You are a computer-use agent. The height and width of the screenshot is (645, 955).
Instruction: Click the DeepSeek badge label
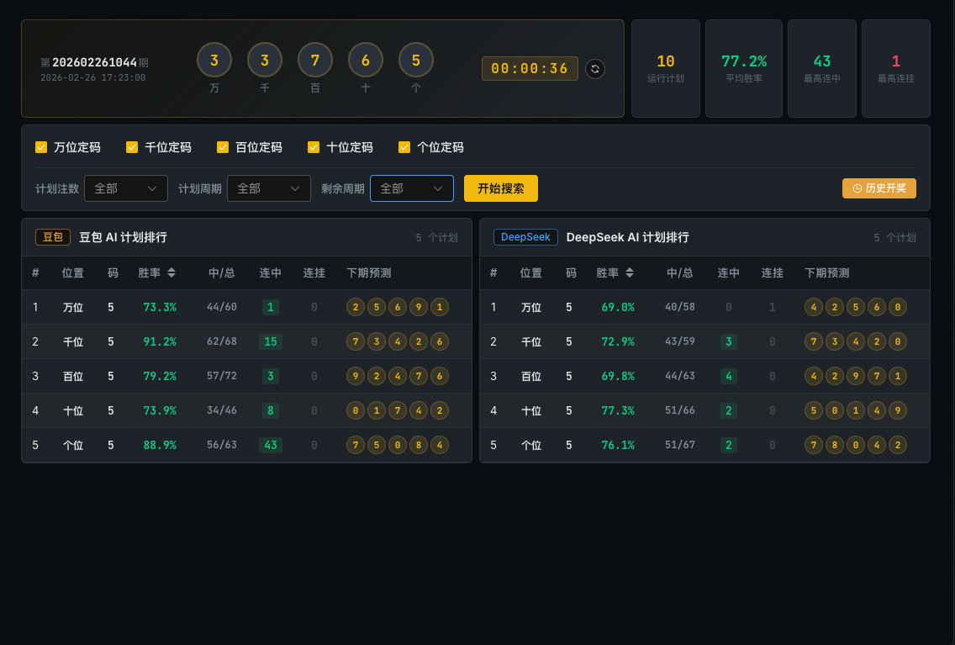pos(525,237)
